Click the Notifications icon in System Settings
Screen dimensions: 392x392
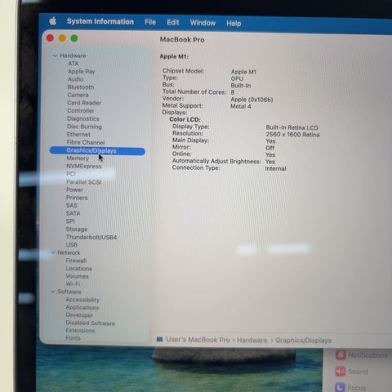click(x=341, y=354)
